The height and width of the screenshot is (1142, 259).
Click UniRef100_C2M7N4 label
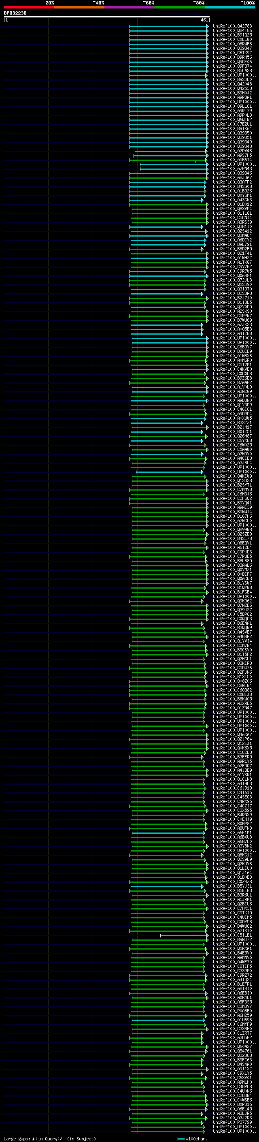(232, 646)
